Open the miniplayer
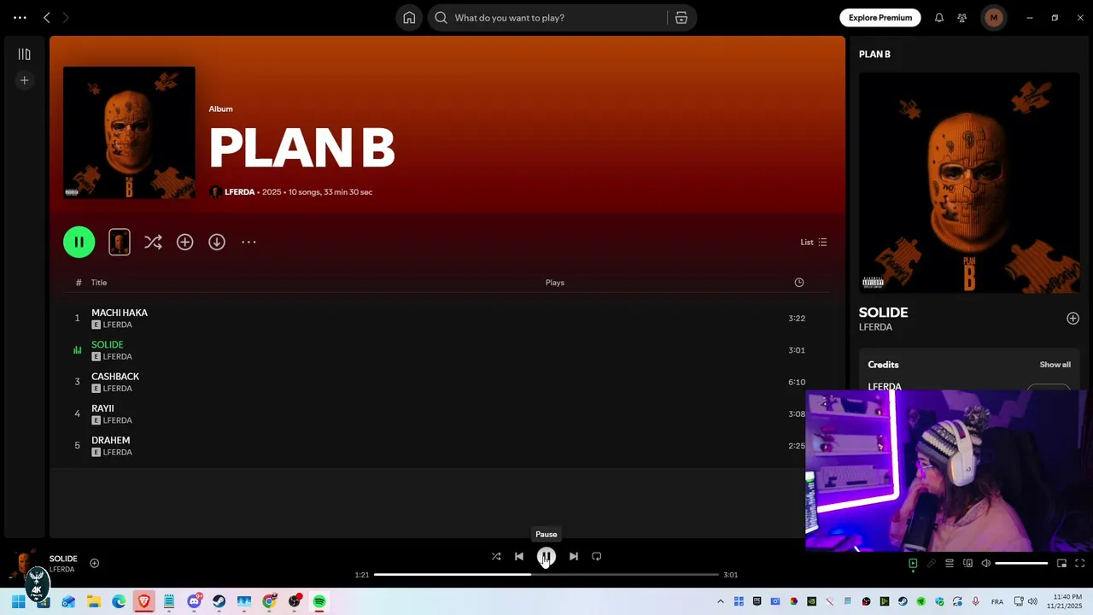 1061,563
